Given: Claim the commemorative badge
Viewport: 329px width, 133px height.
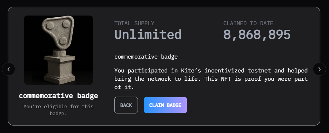Looking at the screenshot, I should (x=165, y=105).
